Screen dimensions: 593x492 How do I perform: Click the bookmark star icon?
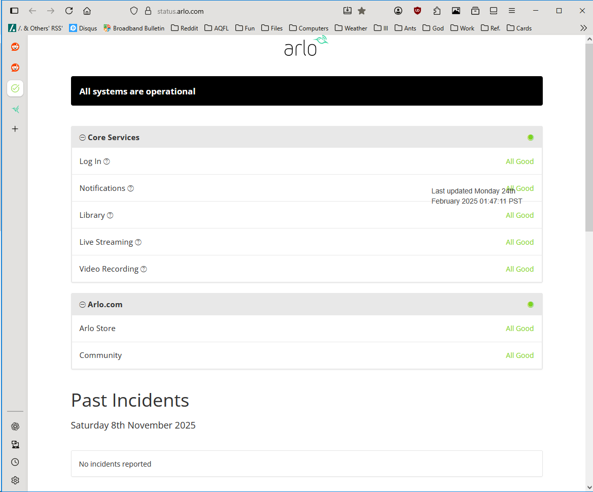[361, 10]
